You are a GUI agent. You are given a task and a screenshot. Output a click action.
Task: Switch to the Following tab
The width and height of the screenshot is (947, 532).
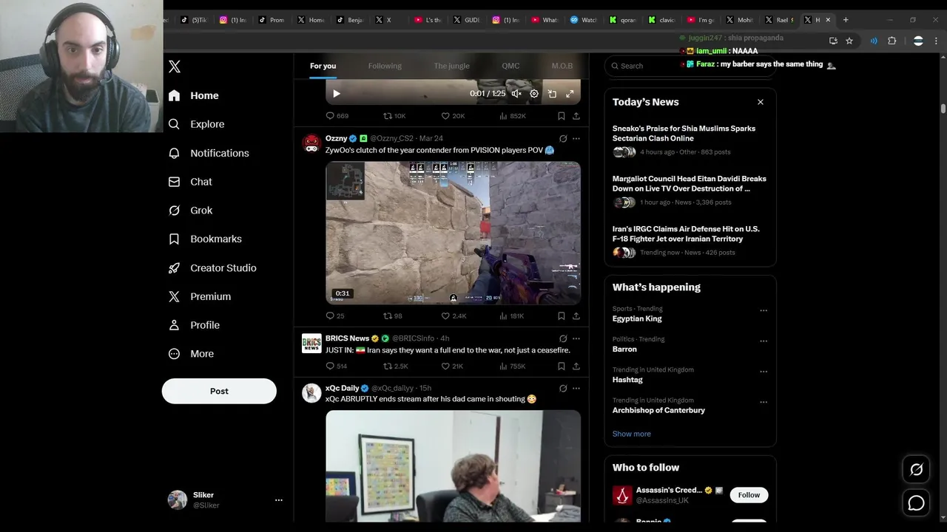click(x=385, y=66)
